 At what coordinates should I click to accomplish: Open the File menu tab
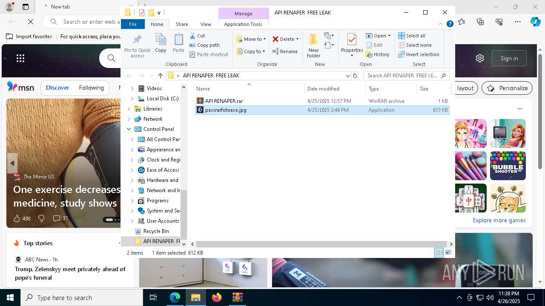(133, 24)
